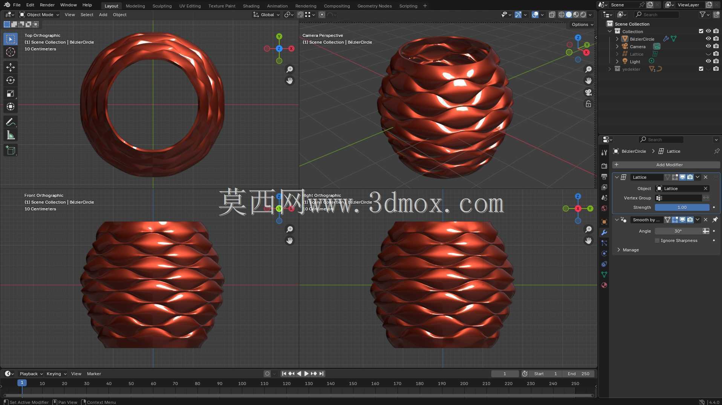Click the outliner Search field

click(657, 15)
